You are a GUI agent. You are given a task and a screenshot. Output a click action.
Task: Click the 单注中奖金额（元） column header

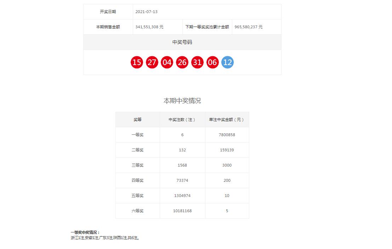(x=227, y=120)
